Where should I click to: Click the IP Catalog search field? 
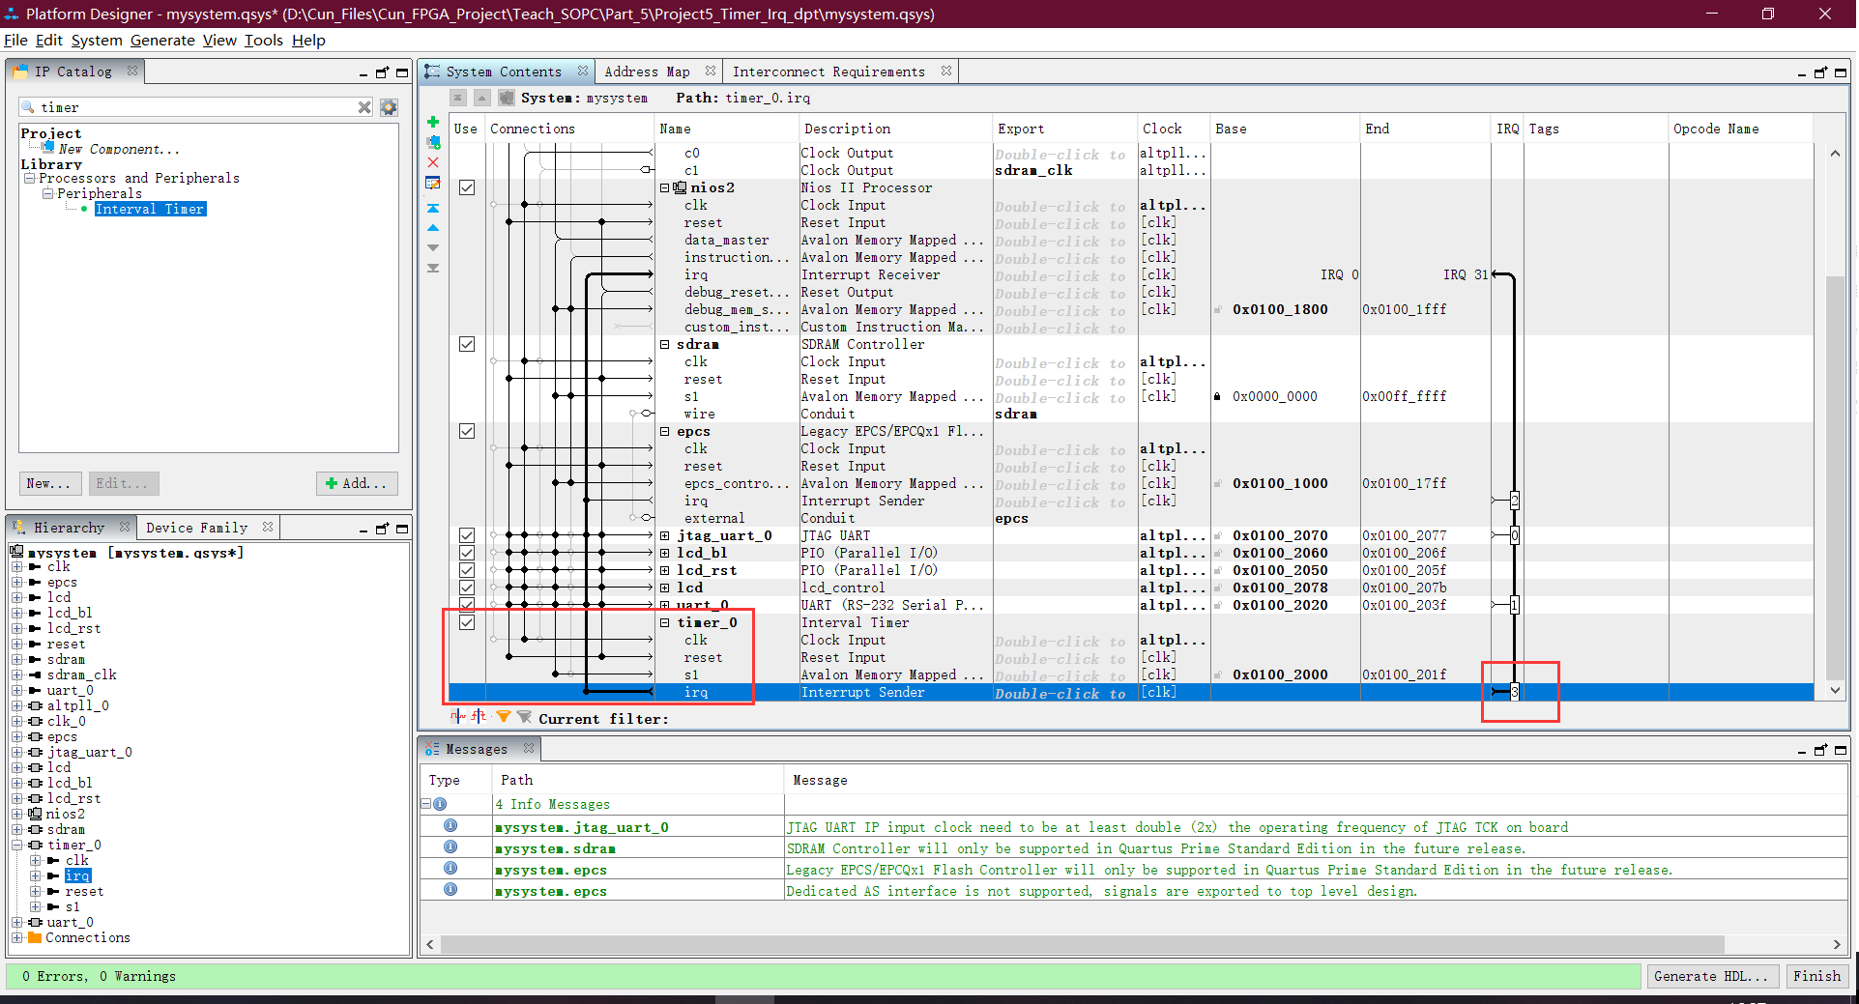197,107
